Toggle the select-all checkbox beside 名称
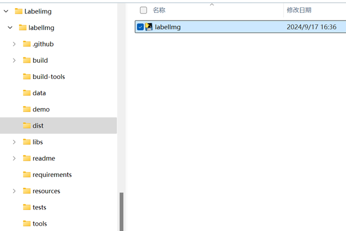This screenshot has width=346, height=231. click(x=143, y=10)
